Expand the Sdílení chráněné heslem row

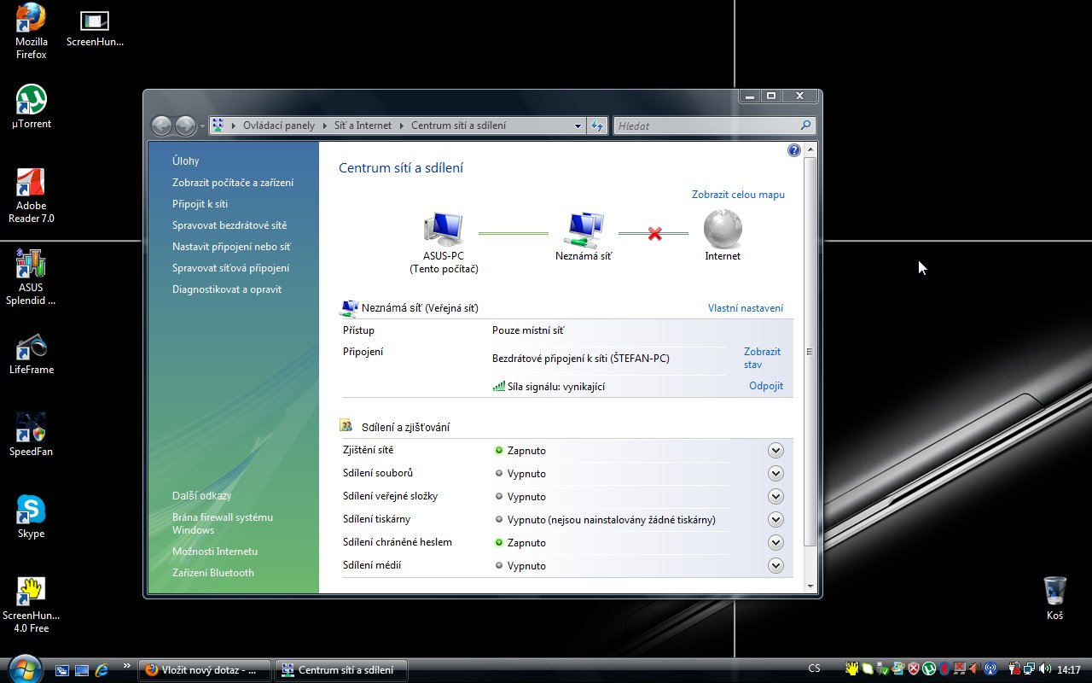click(x=775, y=543)
